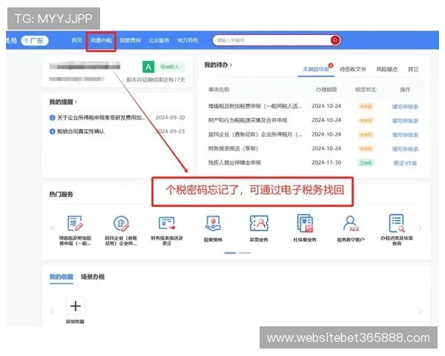Screen dimensions: 445x356
Task: Go to 首页 in the navigation bar
Action: pos(76,40)
